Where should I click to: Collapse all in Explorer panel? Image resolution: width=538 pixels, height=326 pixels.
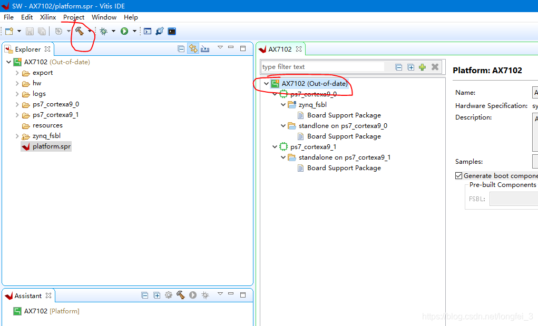[x=181, y=48]
